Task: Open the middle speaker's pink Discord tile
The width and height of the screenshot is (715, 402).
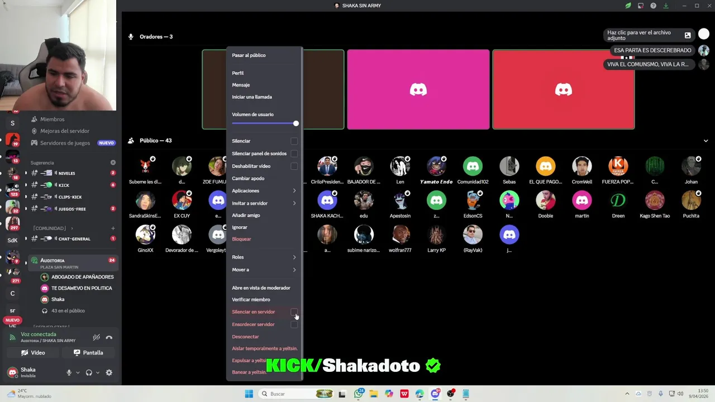Action: pyautogui.click(x=418, y=89)
